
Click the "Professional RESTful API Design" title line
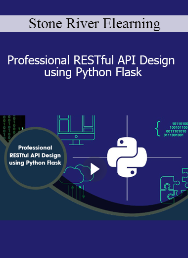91,60
